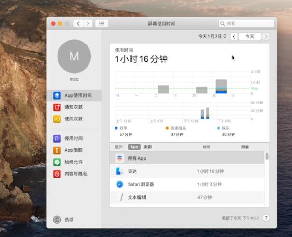Click the 今天 button
292x237 pixels.
click(x=250, y=36)
